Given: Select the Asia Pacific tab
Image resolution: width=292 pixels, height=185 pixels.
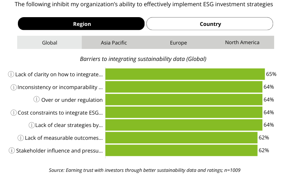Looking at the screenshot, I should (x=114, y=43).
